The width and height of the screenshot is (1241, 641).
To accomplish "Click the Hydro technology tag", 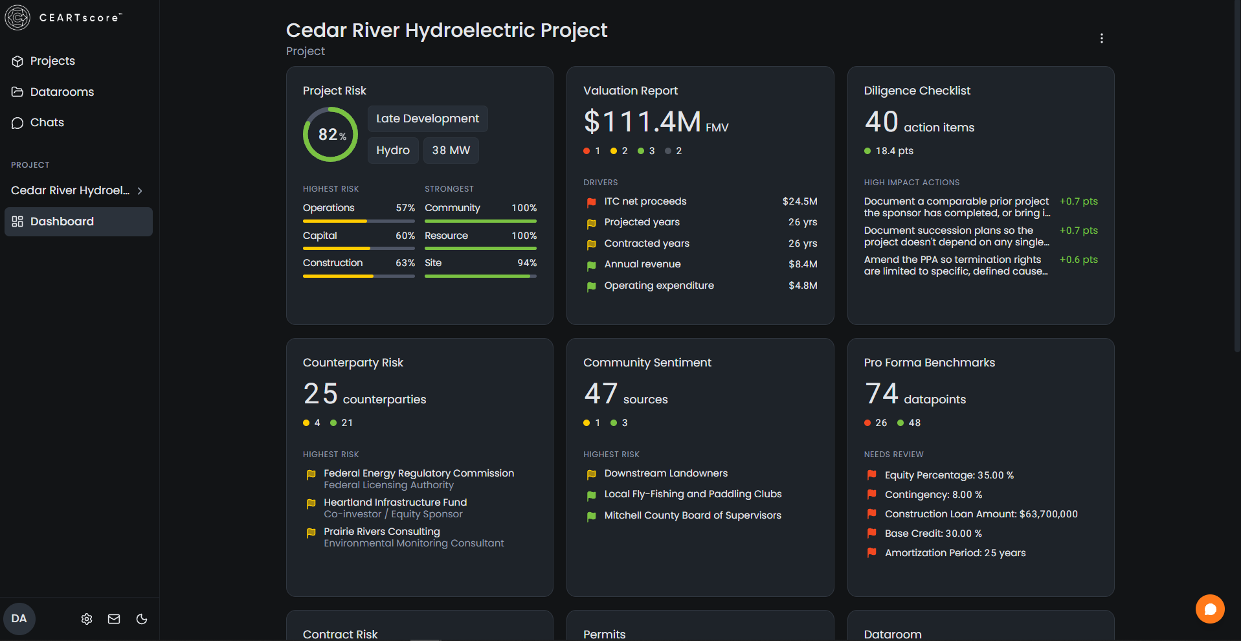I will [x=393, y=150].
